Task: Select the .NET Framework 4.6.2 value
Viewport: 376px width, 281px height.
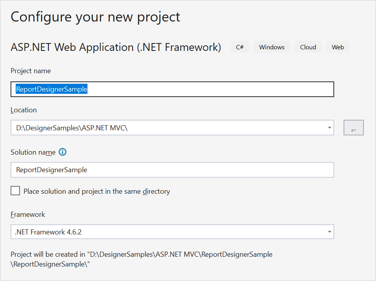Action: (48, 232)
